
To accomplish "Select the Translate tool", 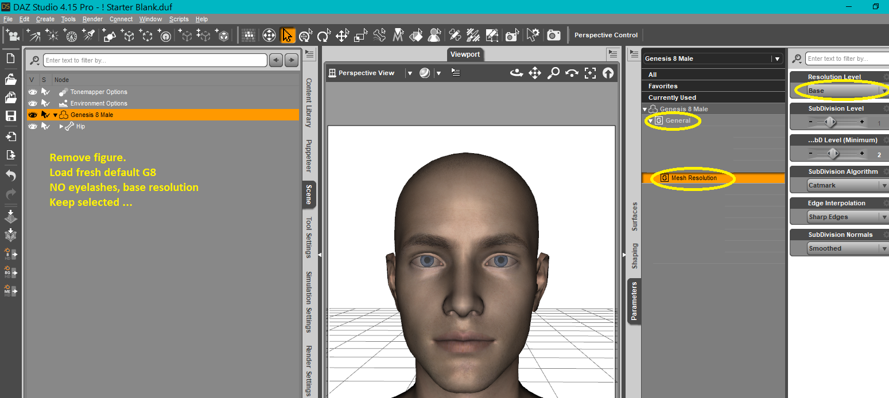I will coord(342,36).
